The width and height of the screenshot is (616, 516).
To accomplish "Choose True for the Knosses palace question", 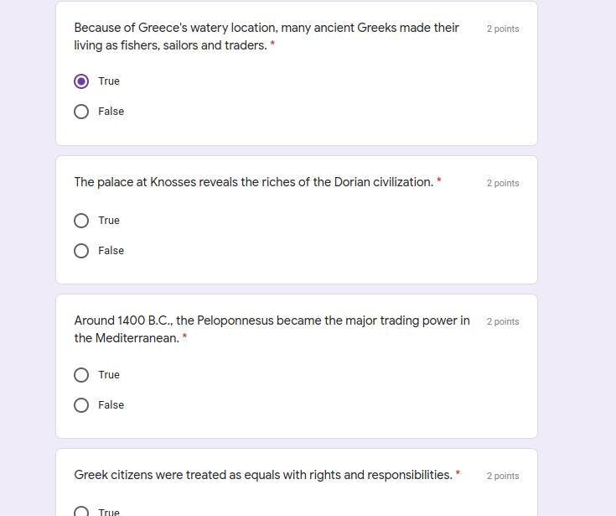I will point(81,221).
